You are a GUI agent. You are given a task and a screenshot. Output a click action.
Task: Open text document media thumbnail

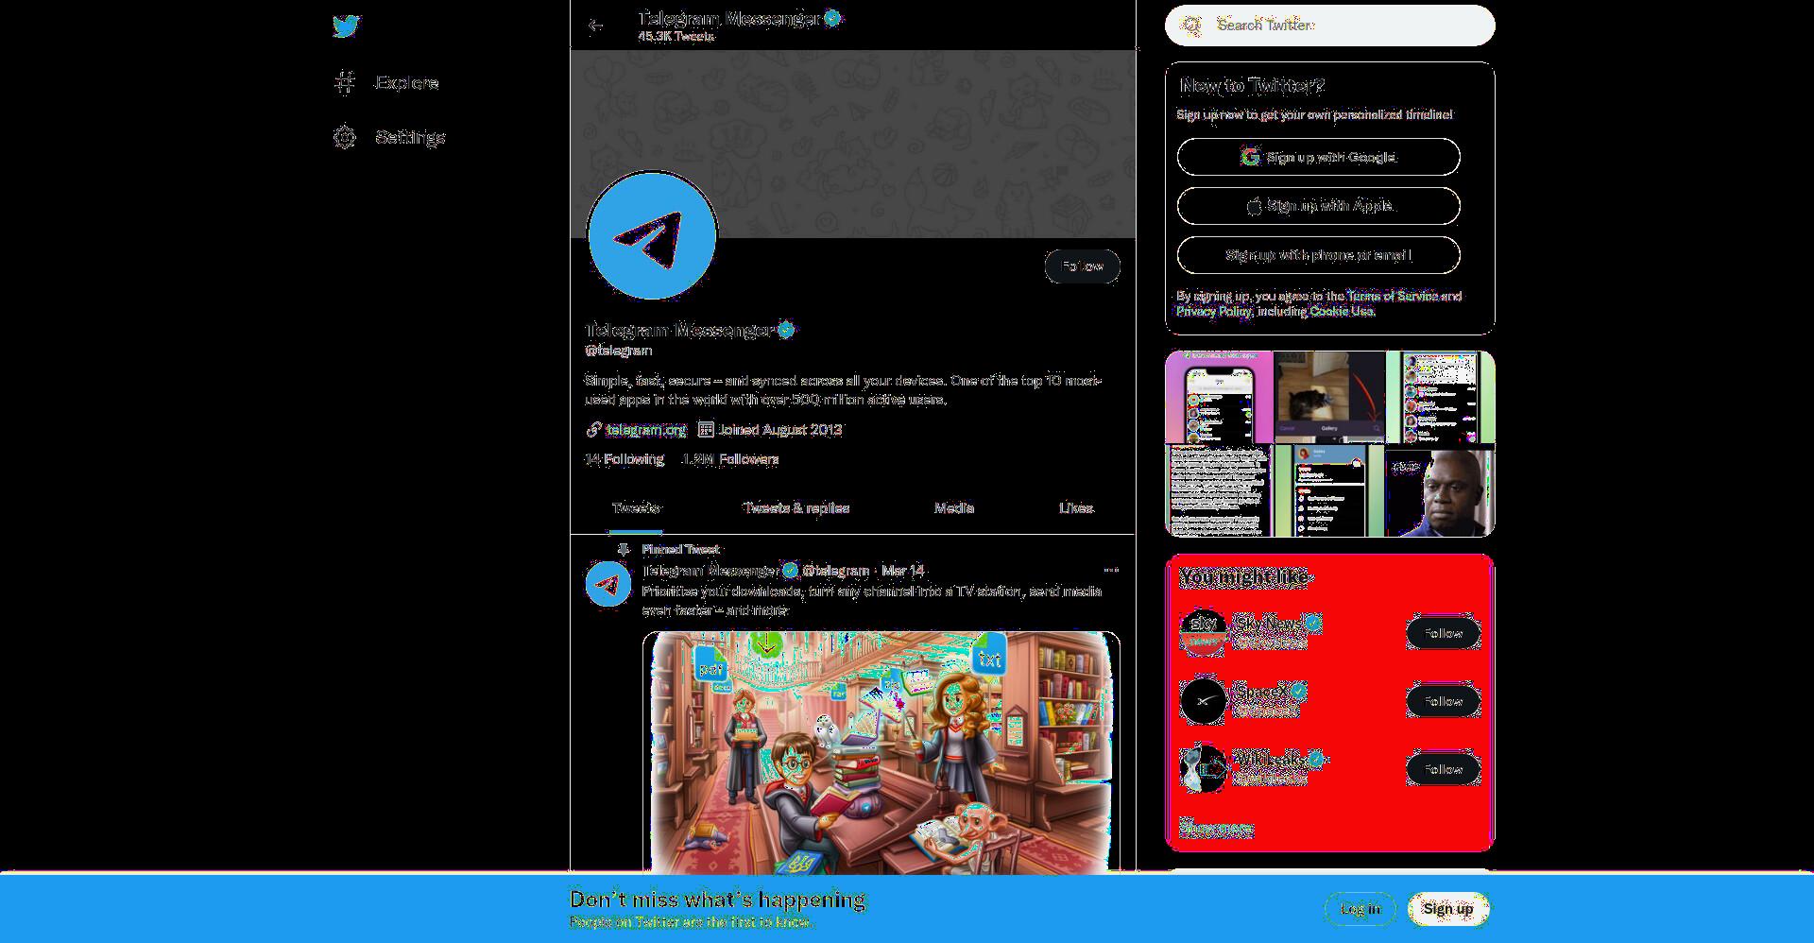point(1219,491)
